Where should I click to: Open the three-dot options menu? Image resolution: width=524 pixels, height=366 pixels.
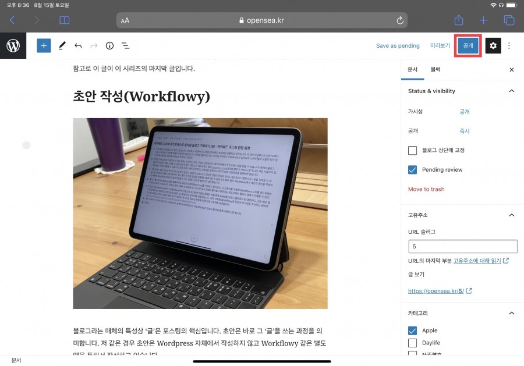coord(509,46)
